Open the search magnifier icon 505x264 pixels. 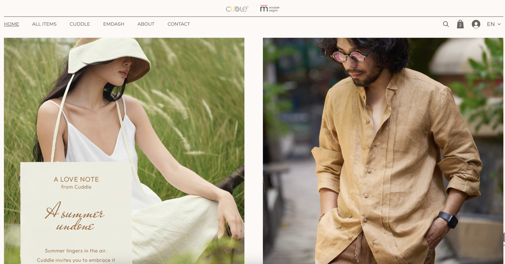point(446,24)
